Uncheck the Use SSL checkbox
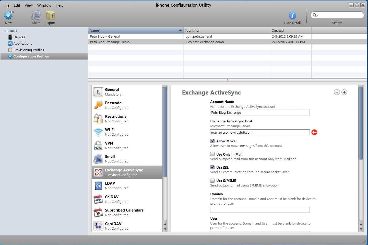This screenshot has width=368, height=245. (212, 167)
